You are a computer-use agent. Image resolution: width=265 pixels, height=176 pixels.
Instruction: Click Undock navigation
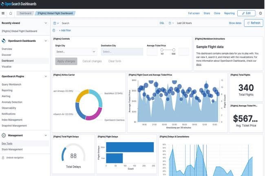(15, 158)
